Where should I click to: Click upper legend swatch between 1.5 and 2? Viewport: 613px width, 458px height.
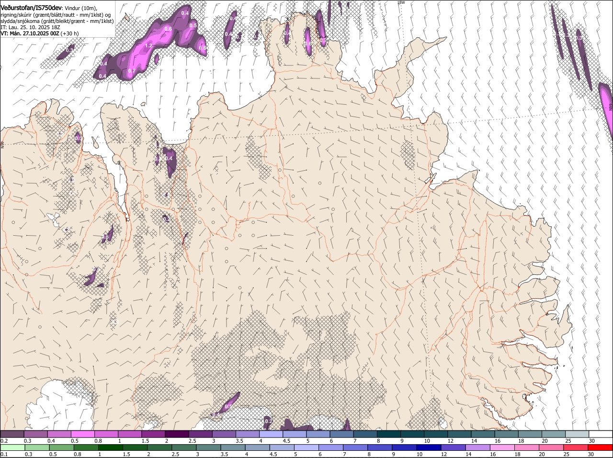pos(153,434)
